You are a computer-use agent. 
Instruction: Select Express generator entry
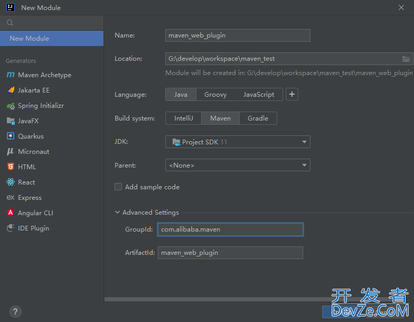[52, 198]
